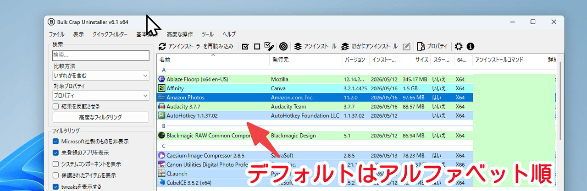The height and width of the screenshot is (191, 587).
Task: Click the Canon Utilities row icon
Action: click(x=161, y=164)
